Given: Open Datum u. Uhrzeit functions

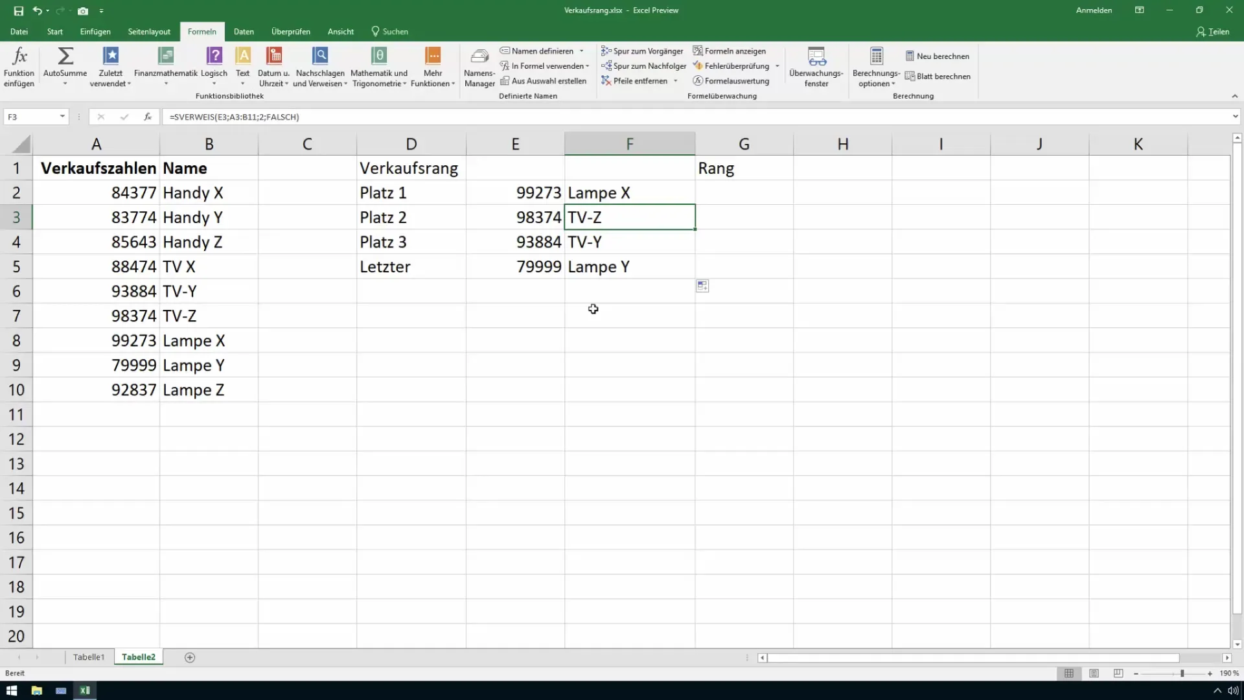Looking at the screenshot, I should point(273,66).
